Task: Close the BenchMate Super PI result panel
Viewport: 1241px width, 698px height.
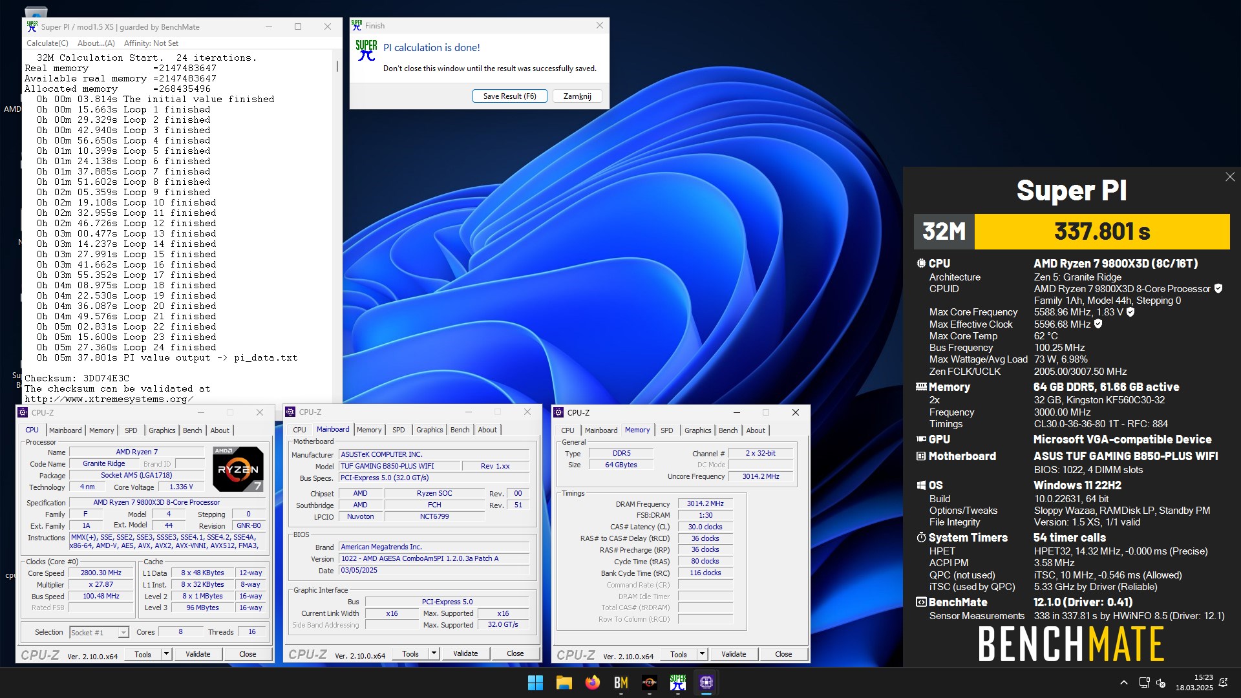Action: point(1229,177)
